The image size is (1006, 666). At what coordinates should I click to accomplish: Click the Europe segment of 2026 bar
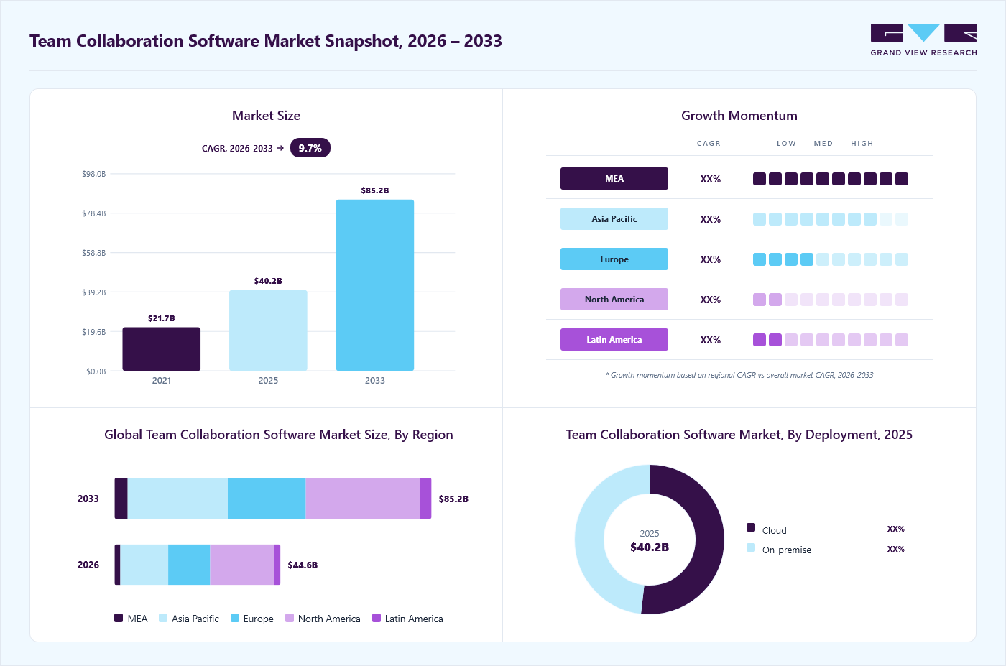tap(189, 565)
